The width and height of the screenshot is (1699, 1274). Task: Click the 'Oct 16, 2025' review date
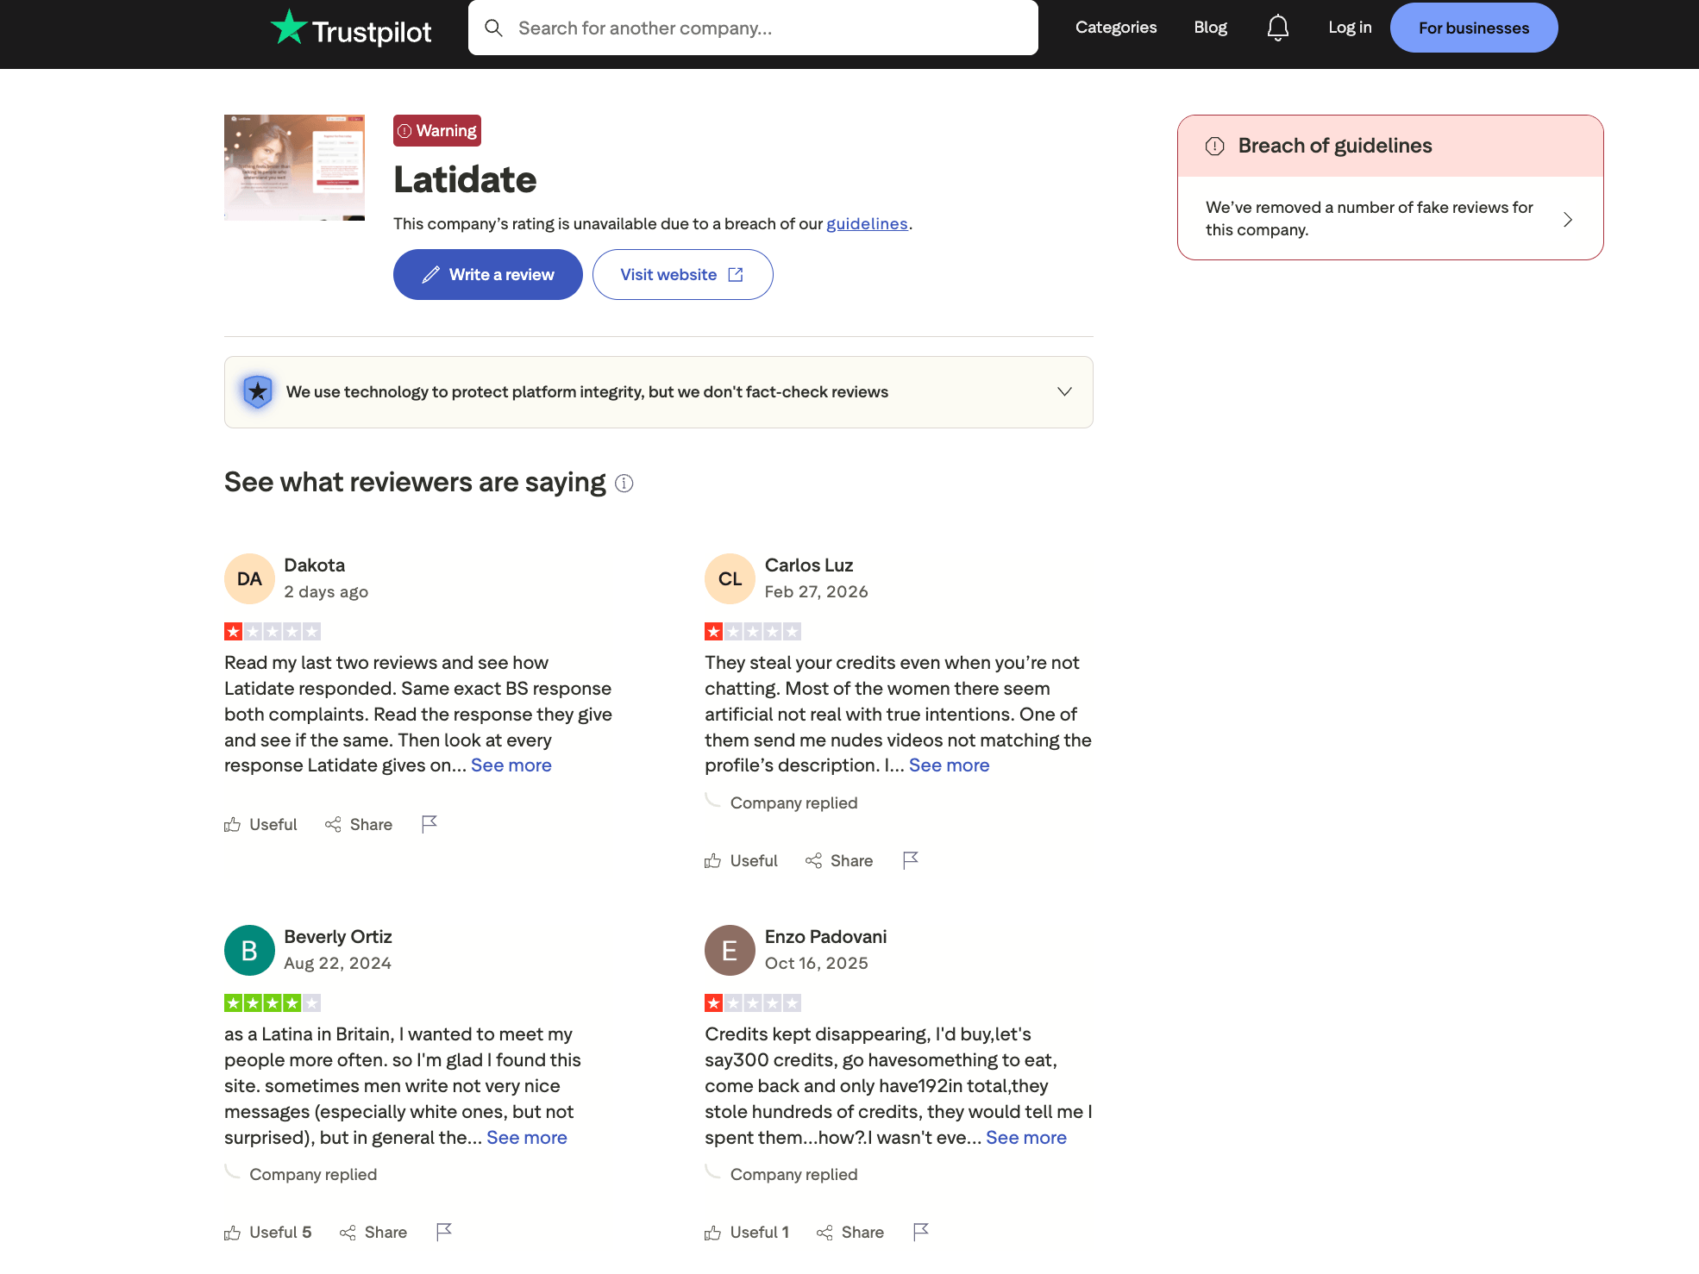816,964
